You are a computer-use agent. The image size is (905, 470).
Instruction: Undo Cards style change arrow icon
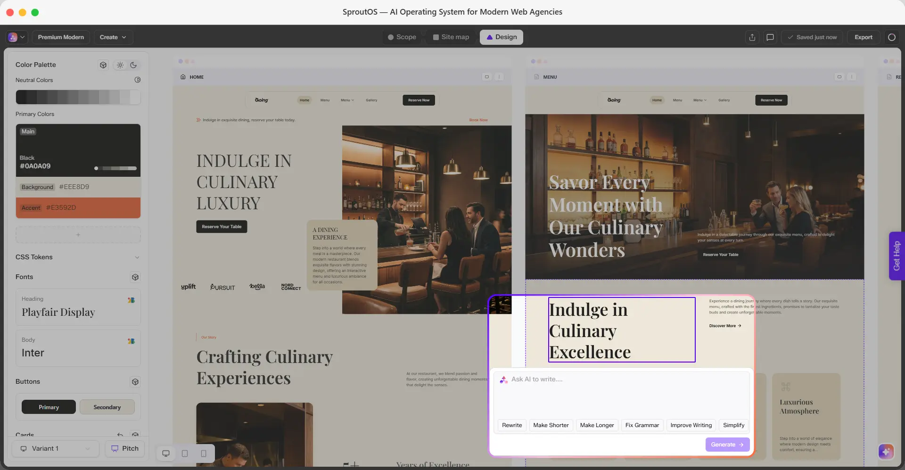pos(120,435)
